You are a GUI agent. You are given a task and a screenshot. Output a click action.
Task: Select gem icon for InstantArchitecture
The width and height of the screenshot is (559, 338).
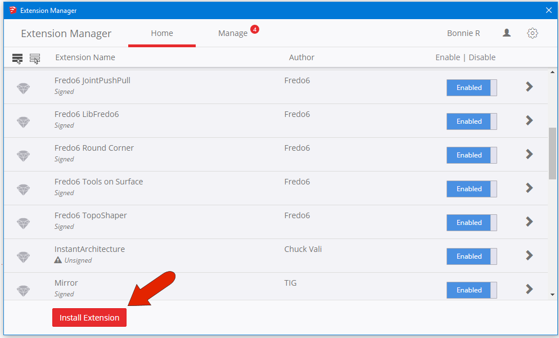(x=24, y=256)
